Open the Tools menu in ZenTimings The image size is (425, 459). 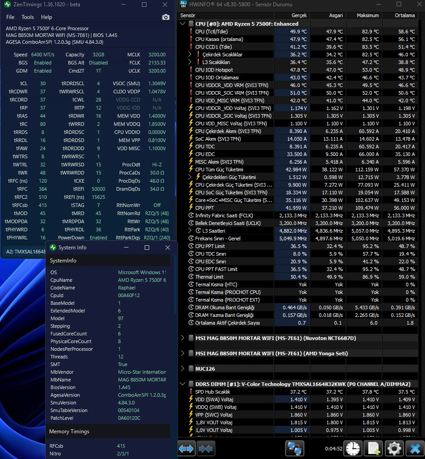coord(27,17)
